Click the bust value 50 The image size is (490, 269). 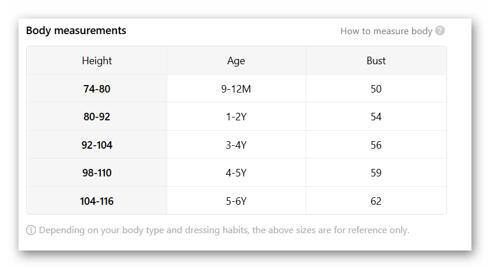click(376, 89)
